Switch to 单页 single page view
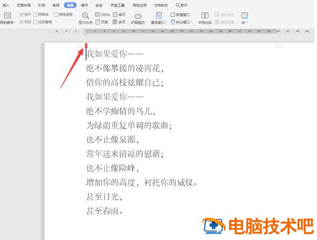This screenshot has height=240, width=317. click(x=119, y=15)
